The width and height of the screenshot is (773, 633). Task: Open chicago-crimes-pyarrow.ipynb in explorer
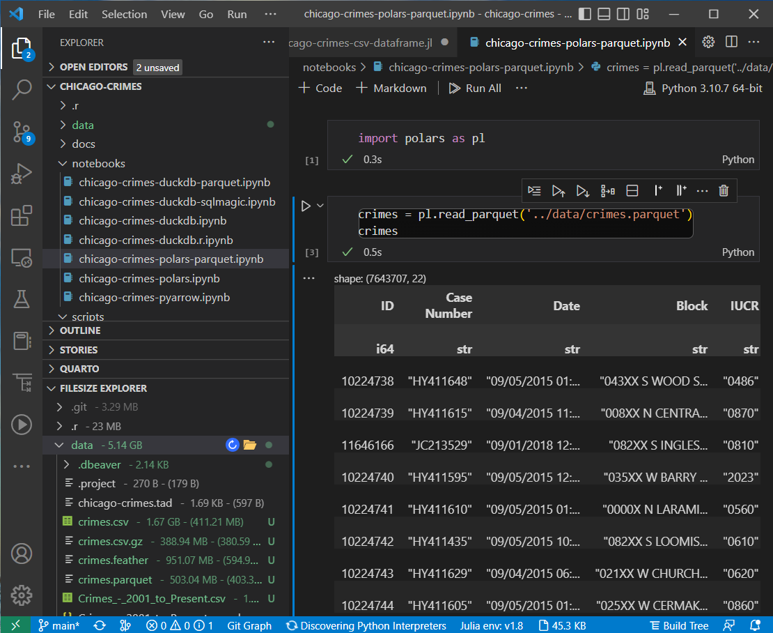click(154, 298)
